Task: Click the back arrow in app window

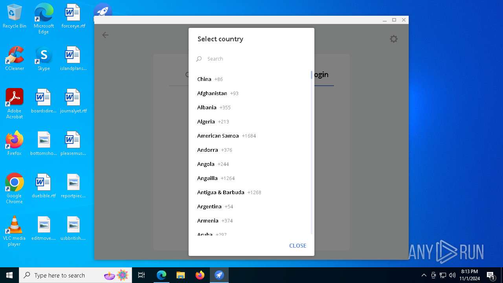Action: (105, 35)
